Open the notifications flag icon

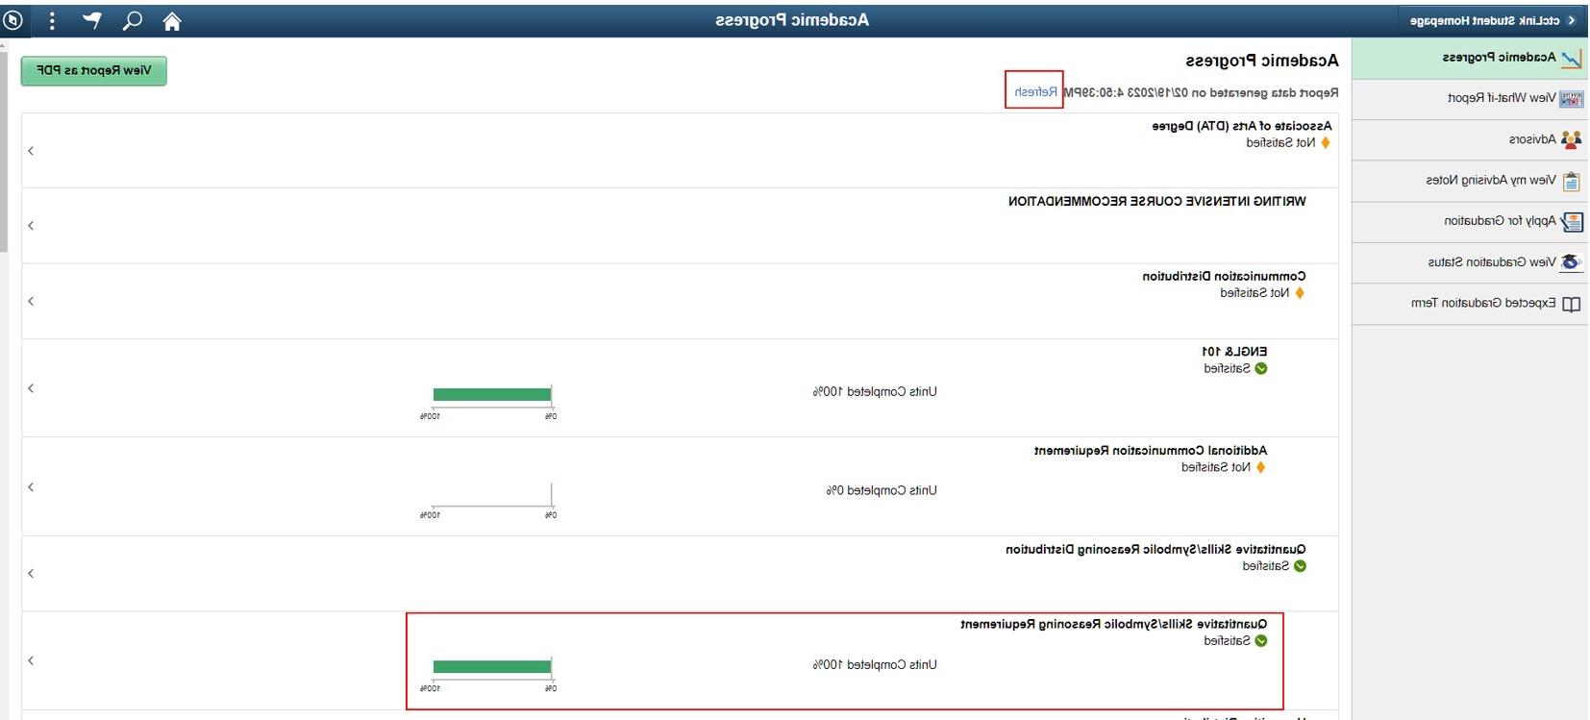[91, 20]
